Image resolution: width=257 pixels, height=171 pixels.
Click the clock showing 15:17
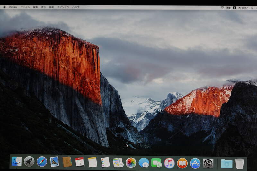(x=243, y=8)
